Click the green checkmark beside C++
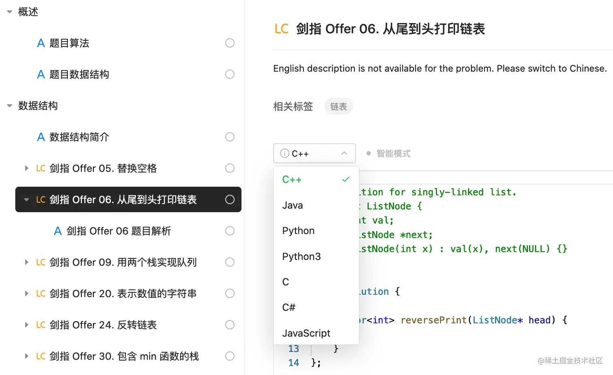The image size is (613, 375). pos(345,179)
